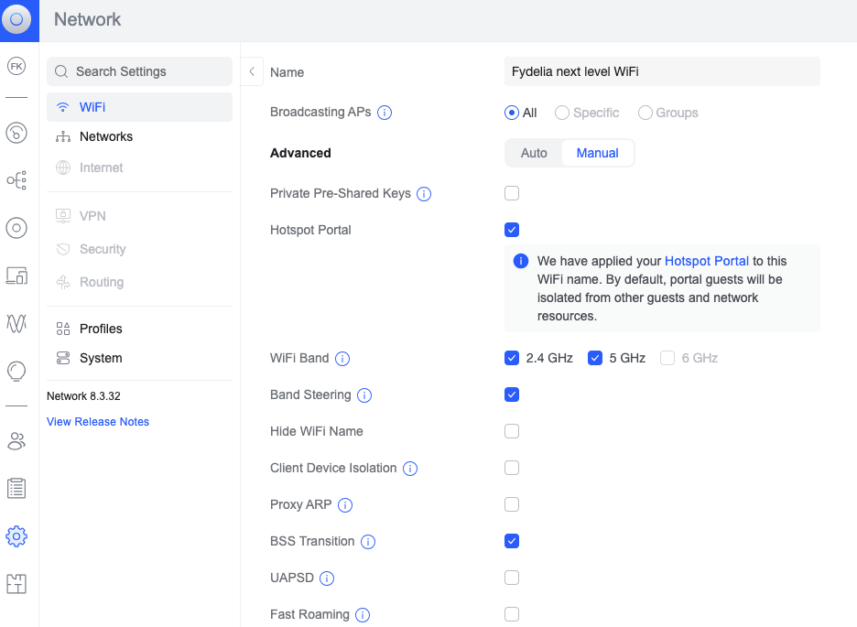The image size is (857, 627).
Task: Uncheck the 5 GHz band
Action: pos(595,358)
